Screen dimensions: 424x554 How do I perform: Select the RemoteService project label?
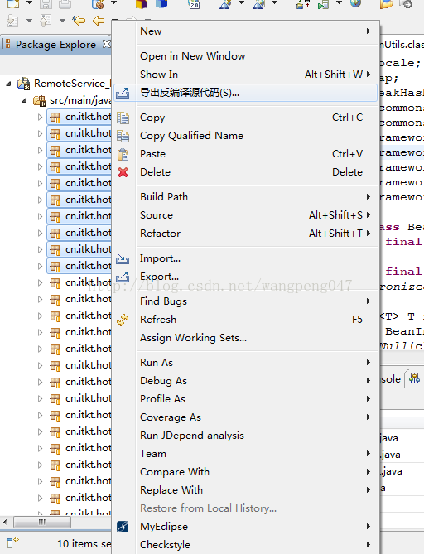click(x=72, y=84)
